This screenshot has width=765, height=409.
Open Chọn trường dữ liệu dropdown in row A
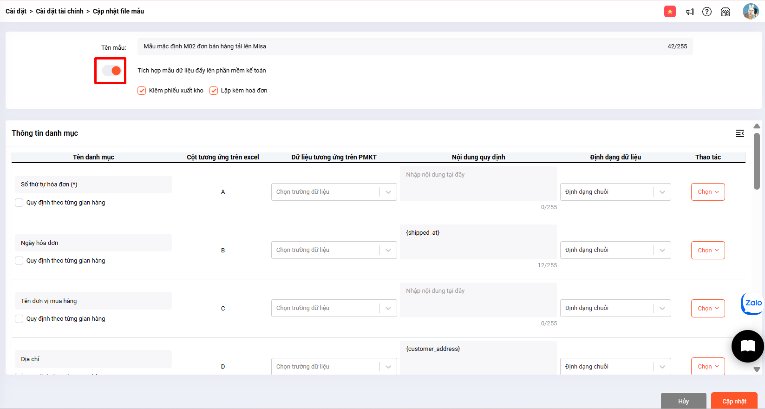(333, 192)
